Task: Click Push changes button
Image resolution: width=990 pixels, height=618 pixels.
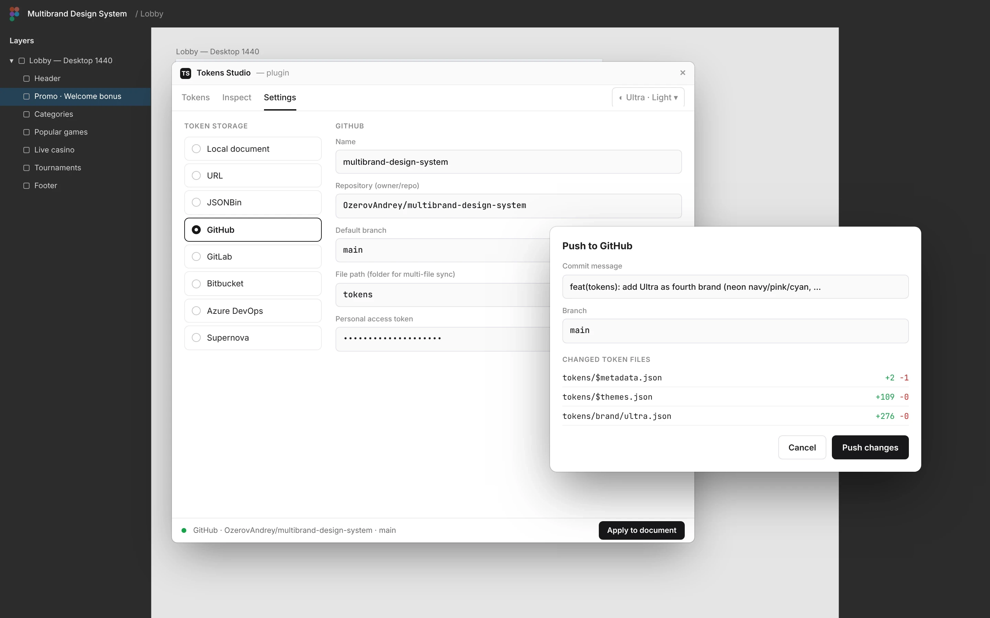Action: (870, 448)
